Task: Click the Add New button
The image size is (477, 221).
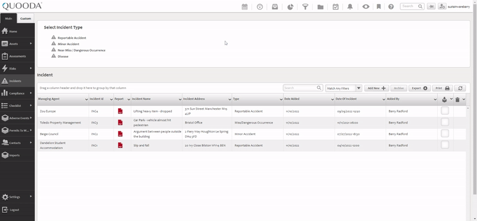Action: coord(377,88)
